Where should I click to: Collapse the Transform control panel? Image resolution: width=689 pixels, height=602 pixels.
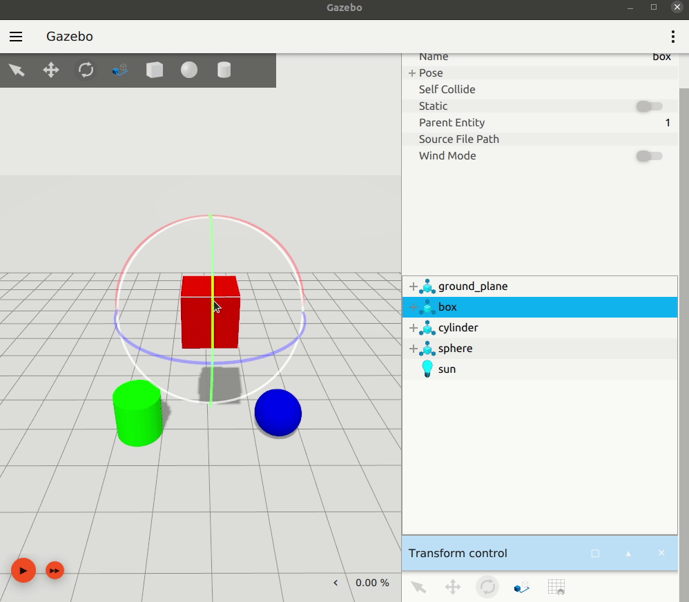point(628,553)
